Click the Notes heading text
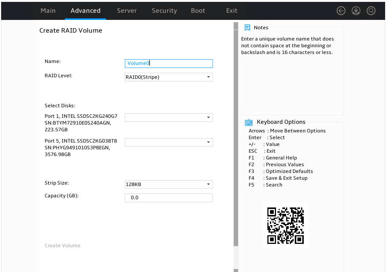 tap(261, 28)
